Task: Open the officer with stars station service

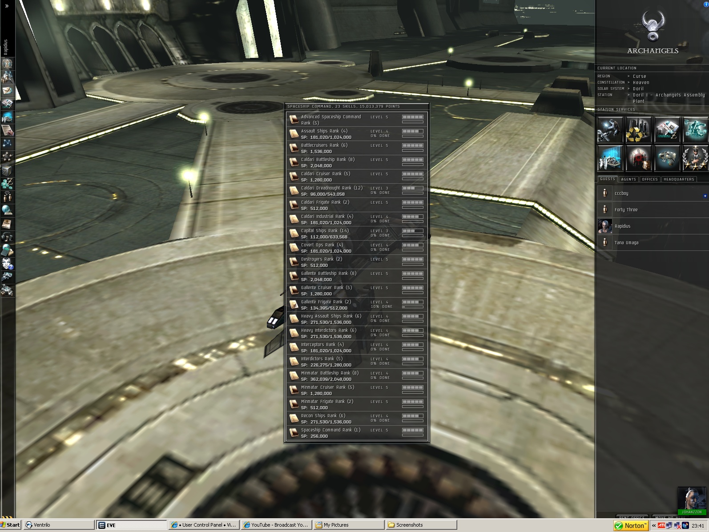Action: pyautogui.click(x=695, y=158)
